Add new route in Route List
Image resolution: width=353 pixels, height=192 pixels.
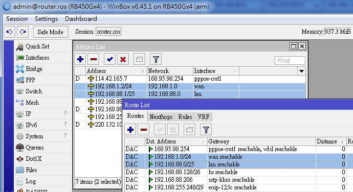130,130
